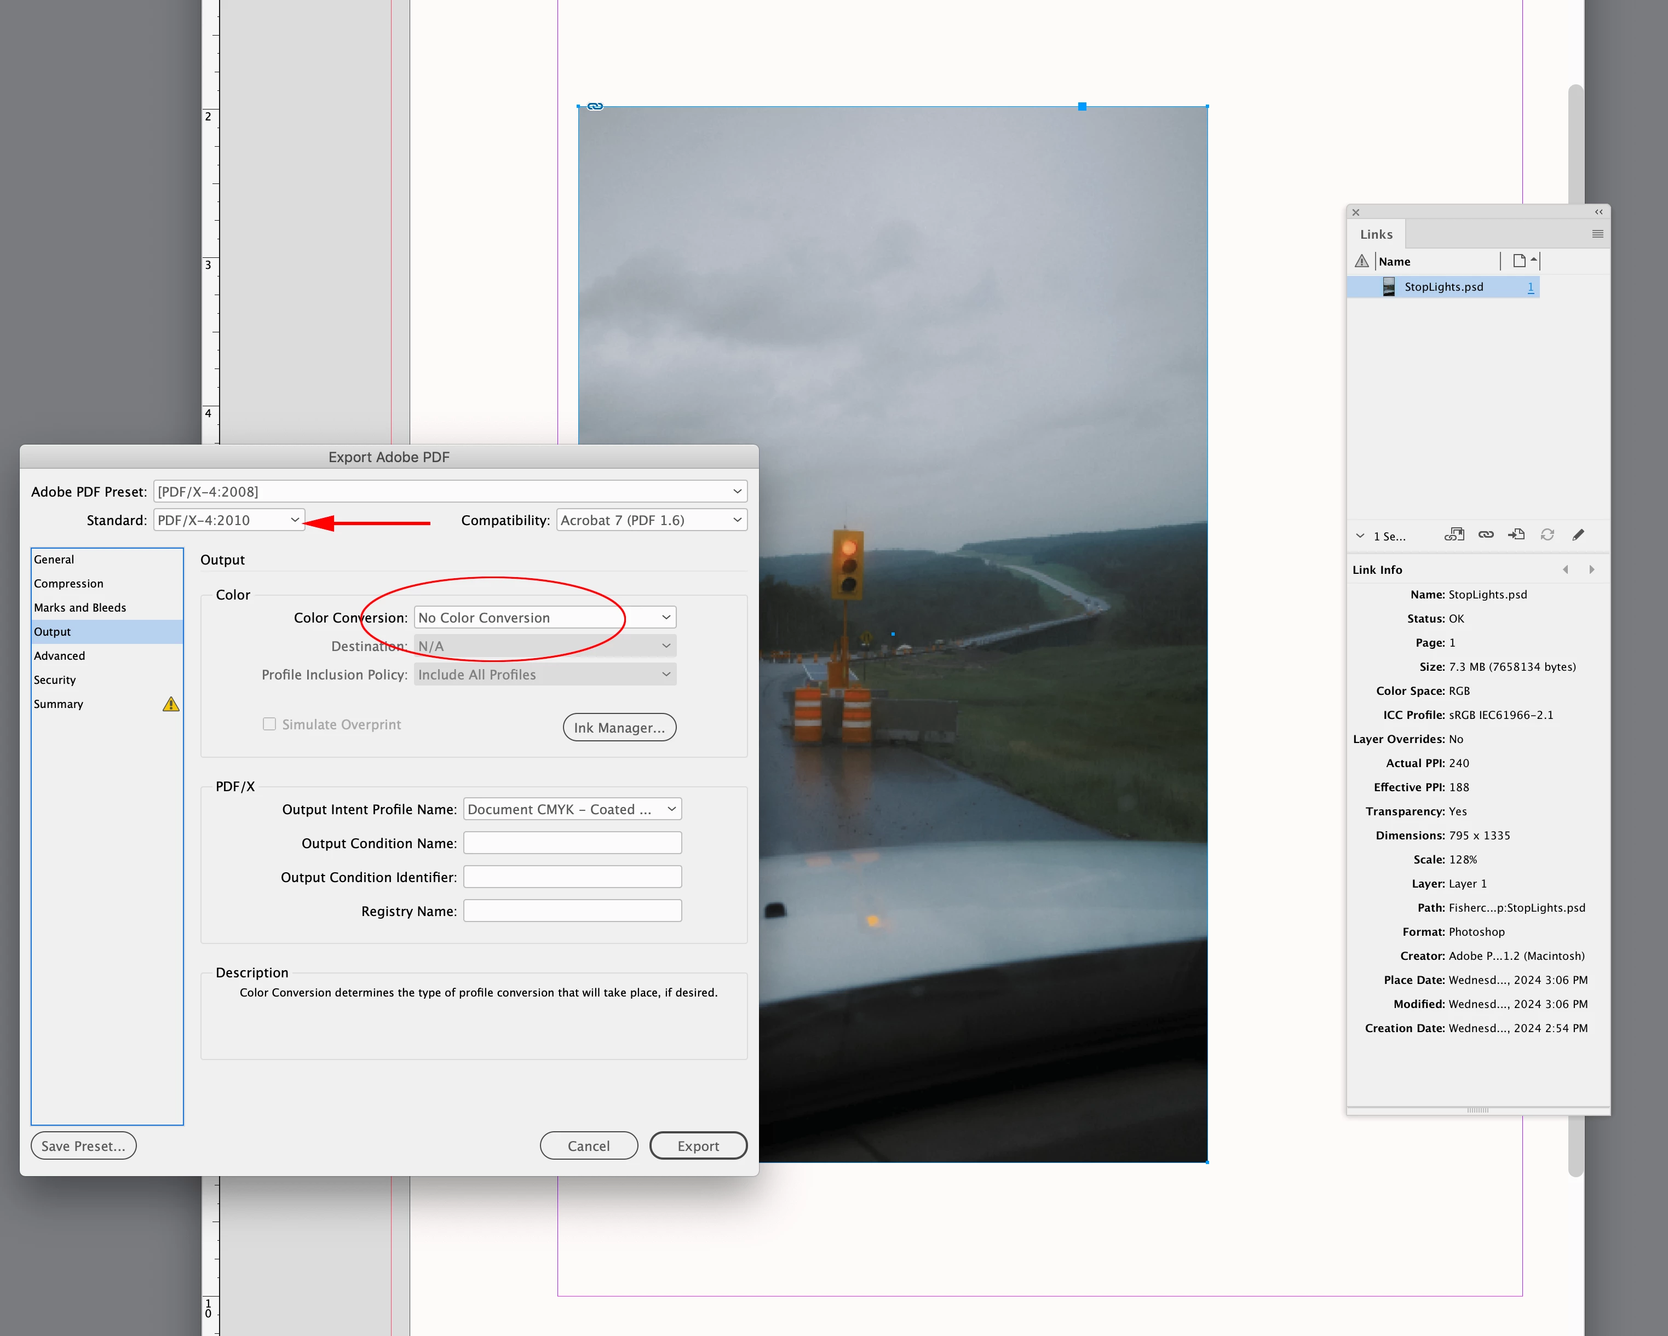
Task: Open the Links panel hamburger menu
Action: click(x=1597, y=234)
